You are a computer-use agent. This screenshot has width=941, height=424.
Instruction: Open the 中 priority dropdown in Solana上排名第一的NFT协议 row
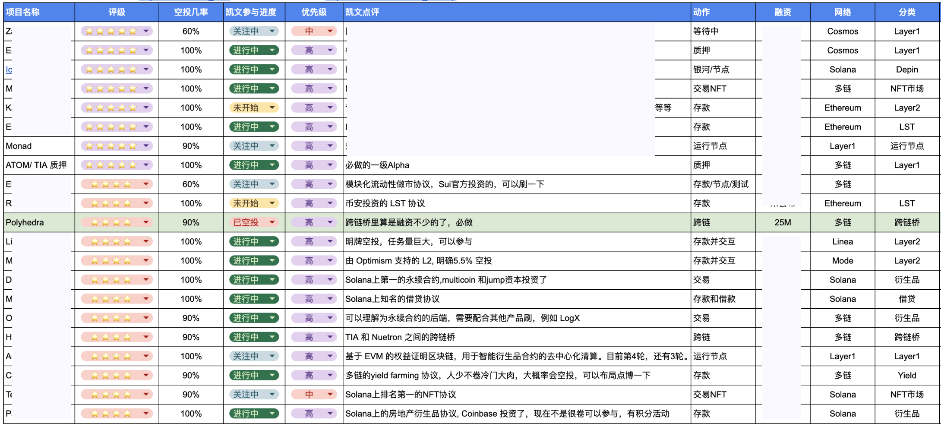coord(314,394)
